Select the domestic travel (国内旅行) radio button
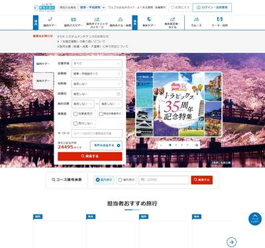The image size is (265, 248). [x=97, y=180]
